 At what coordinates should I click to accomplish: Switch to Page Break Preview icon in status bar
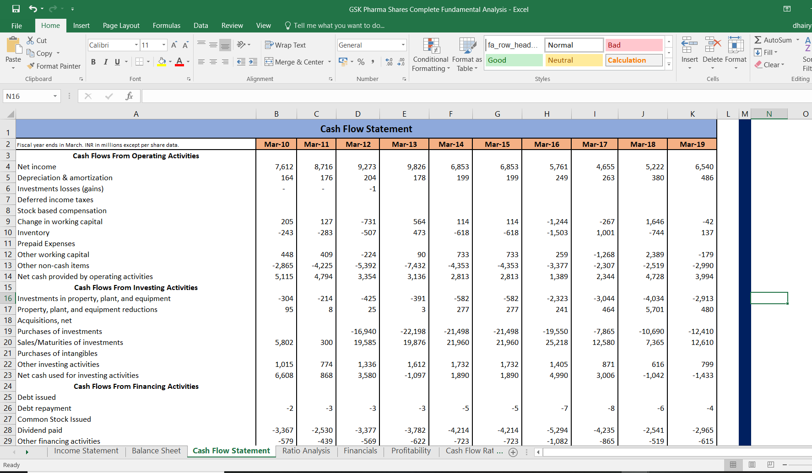point(771,464)
